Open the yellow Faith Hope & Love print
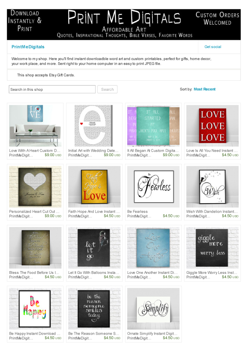 [94, 187]
